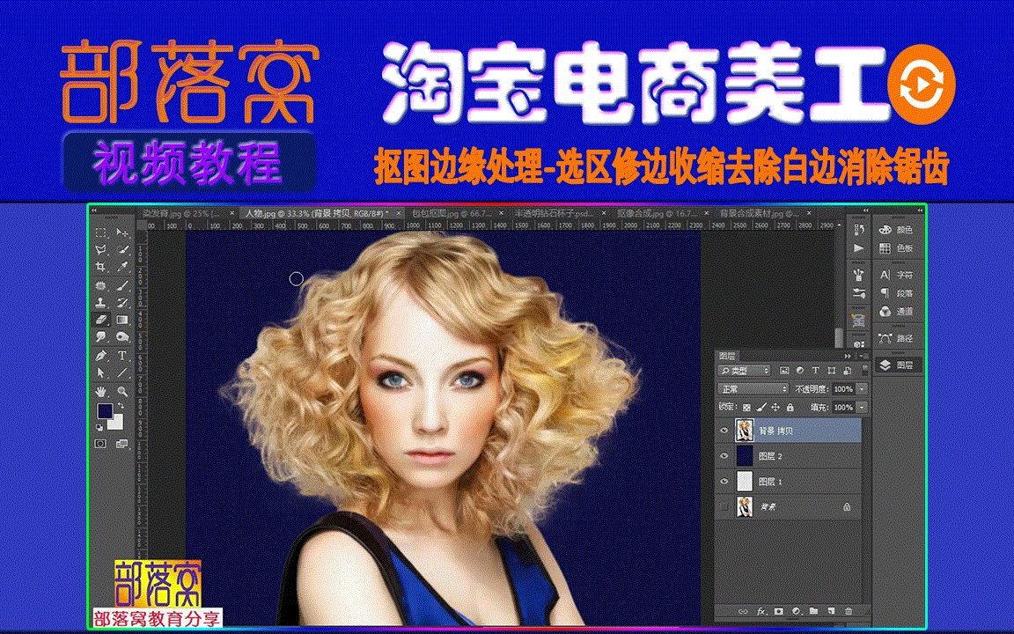Activate the Zoom tool
The image size is (1014, 634).
pyautogui.click(x=121, y=391)
